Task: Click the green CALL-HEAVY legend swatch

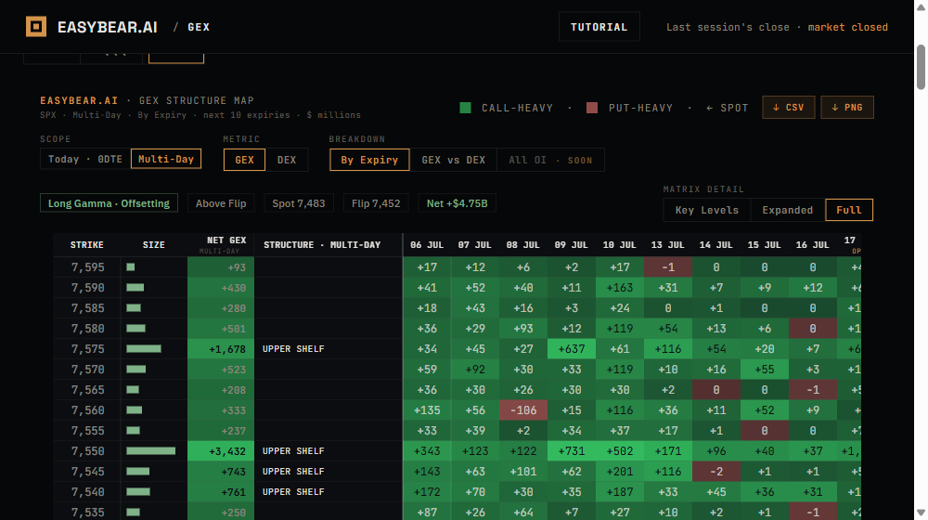Action: (x=465, y=108)
